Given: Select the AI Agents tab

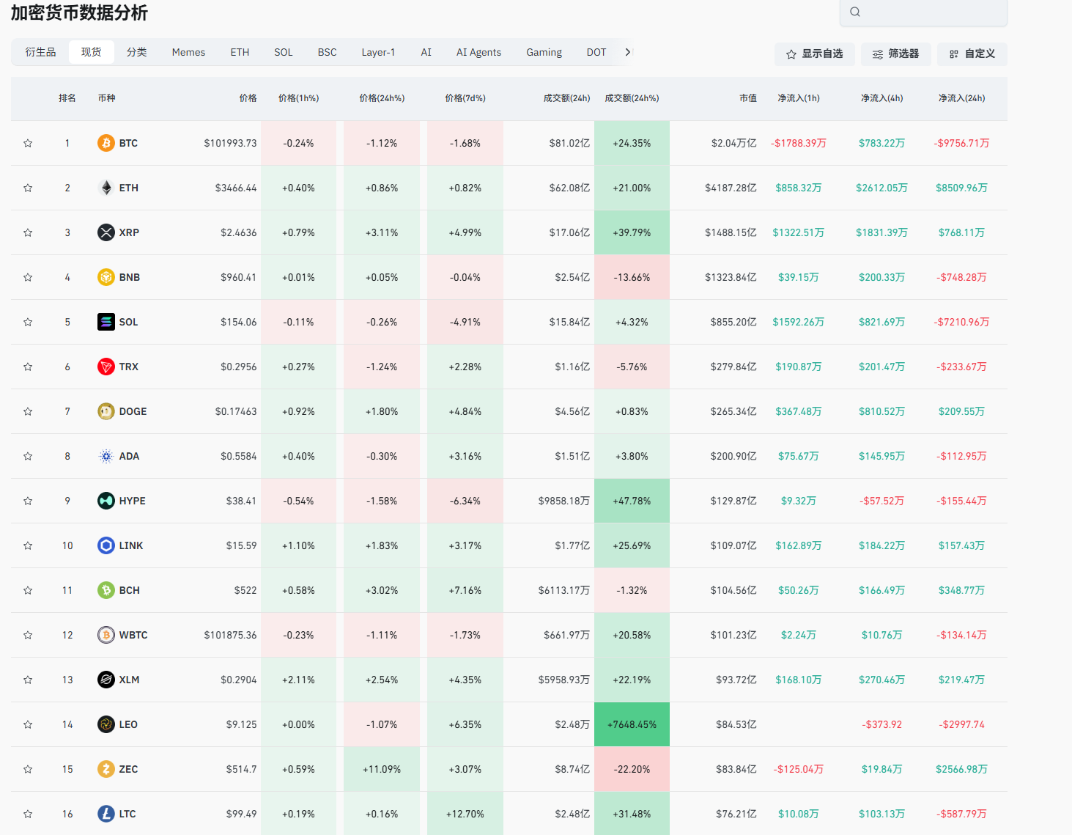Looking at the screenshot, I should (x=478, y=52).
